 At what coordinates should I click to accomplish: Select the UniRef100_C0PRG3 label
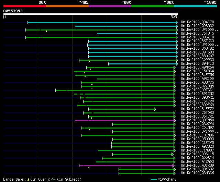click(197, 60)
